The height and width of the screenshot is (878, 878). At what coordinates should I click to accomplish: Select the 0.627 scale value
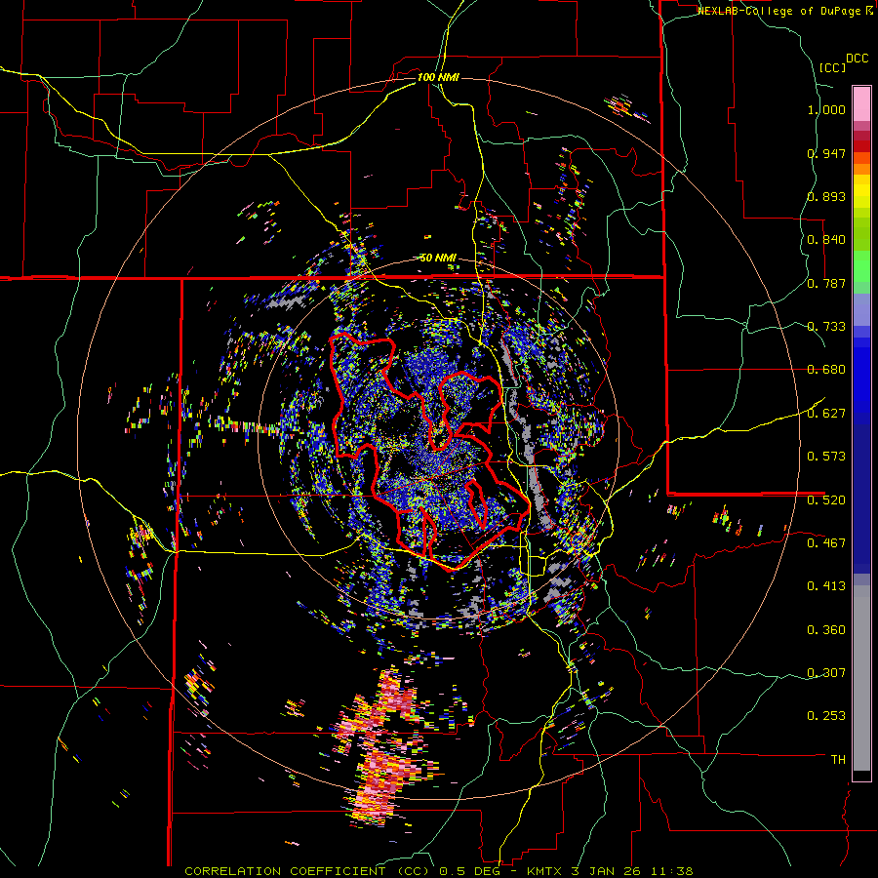[x=826, y=414]
